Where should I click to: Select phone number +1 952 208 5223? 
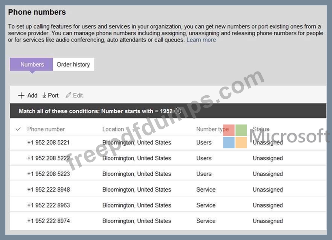[x=48, y=174]
